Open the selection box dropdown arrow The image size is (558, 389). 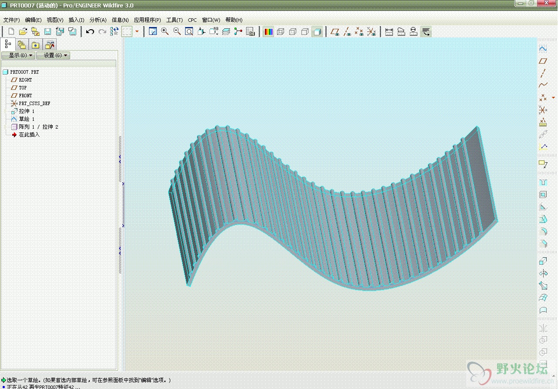tap(137, 31)
